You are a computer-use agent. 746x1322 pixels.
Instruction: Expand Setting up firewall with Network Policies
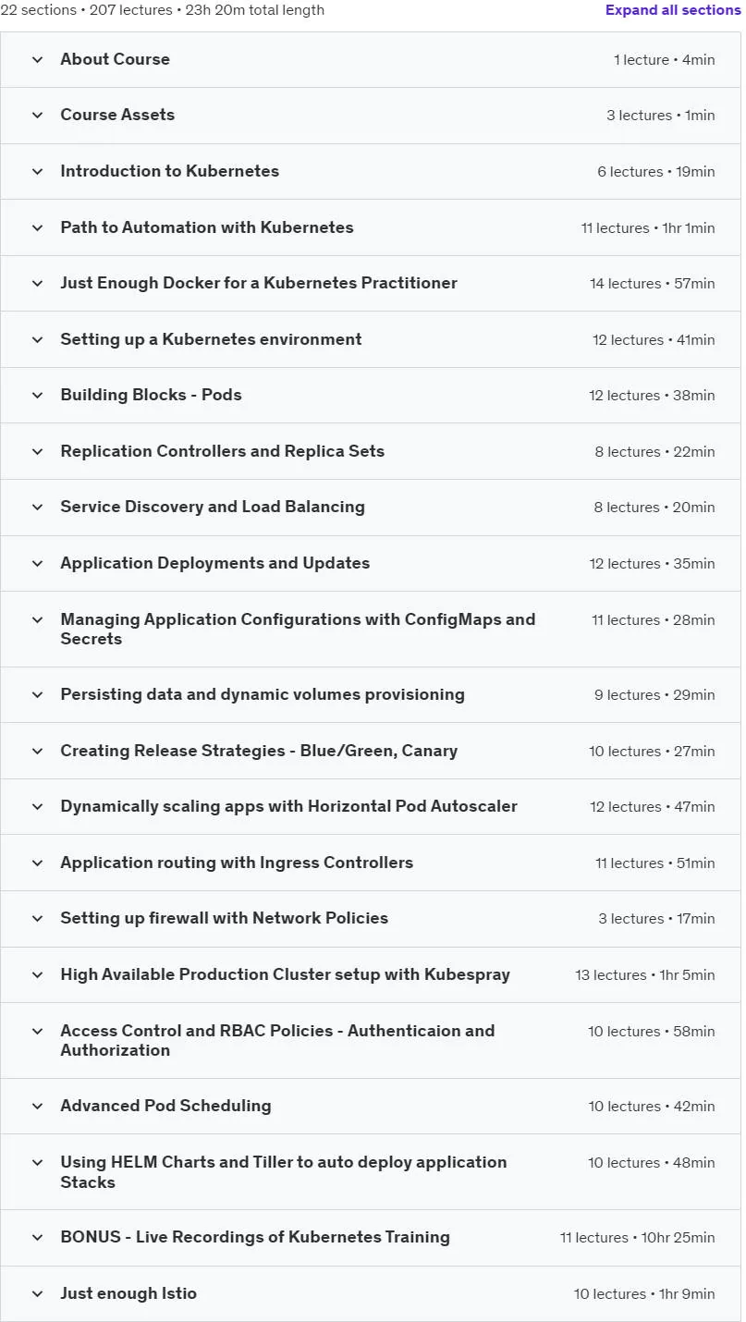[x=371, y=919]
